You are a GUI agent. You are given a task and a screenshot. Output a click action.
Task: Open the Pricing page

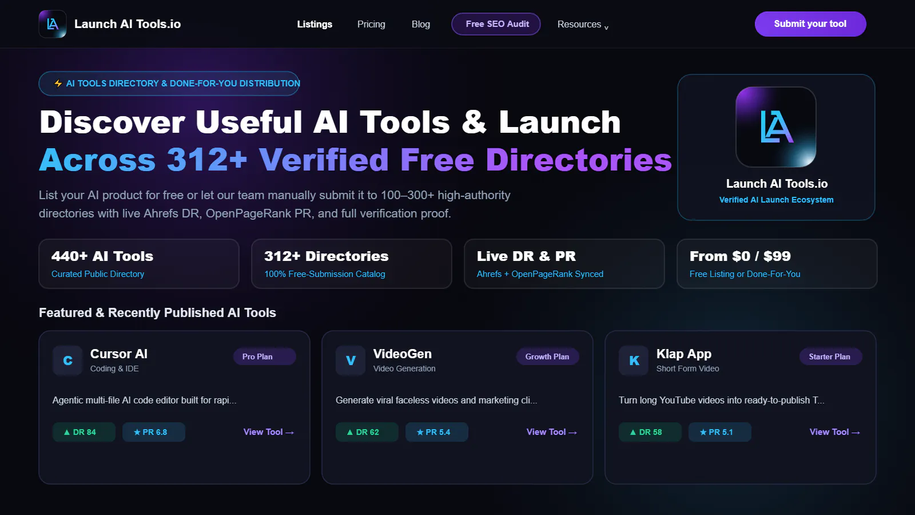pyautogui.click(x=371, y=24)
